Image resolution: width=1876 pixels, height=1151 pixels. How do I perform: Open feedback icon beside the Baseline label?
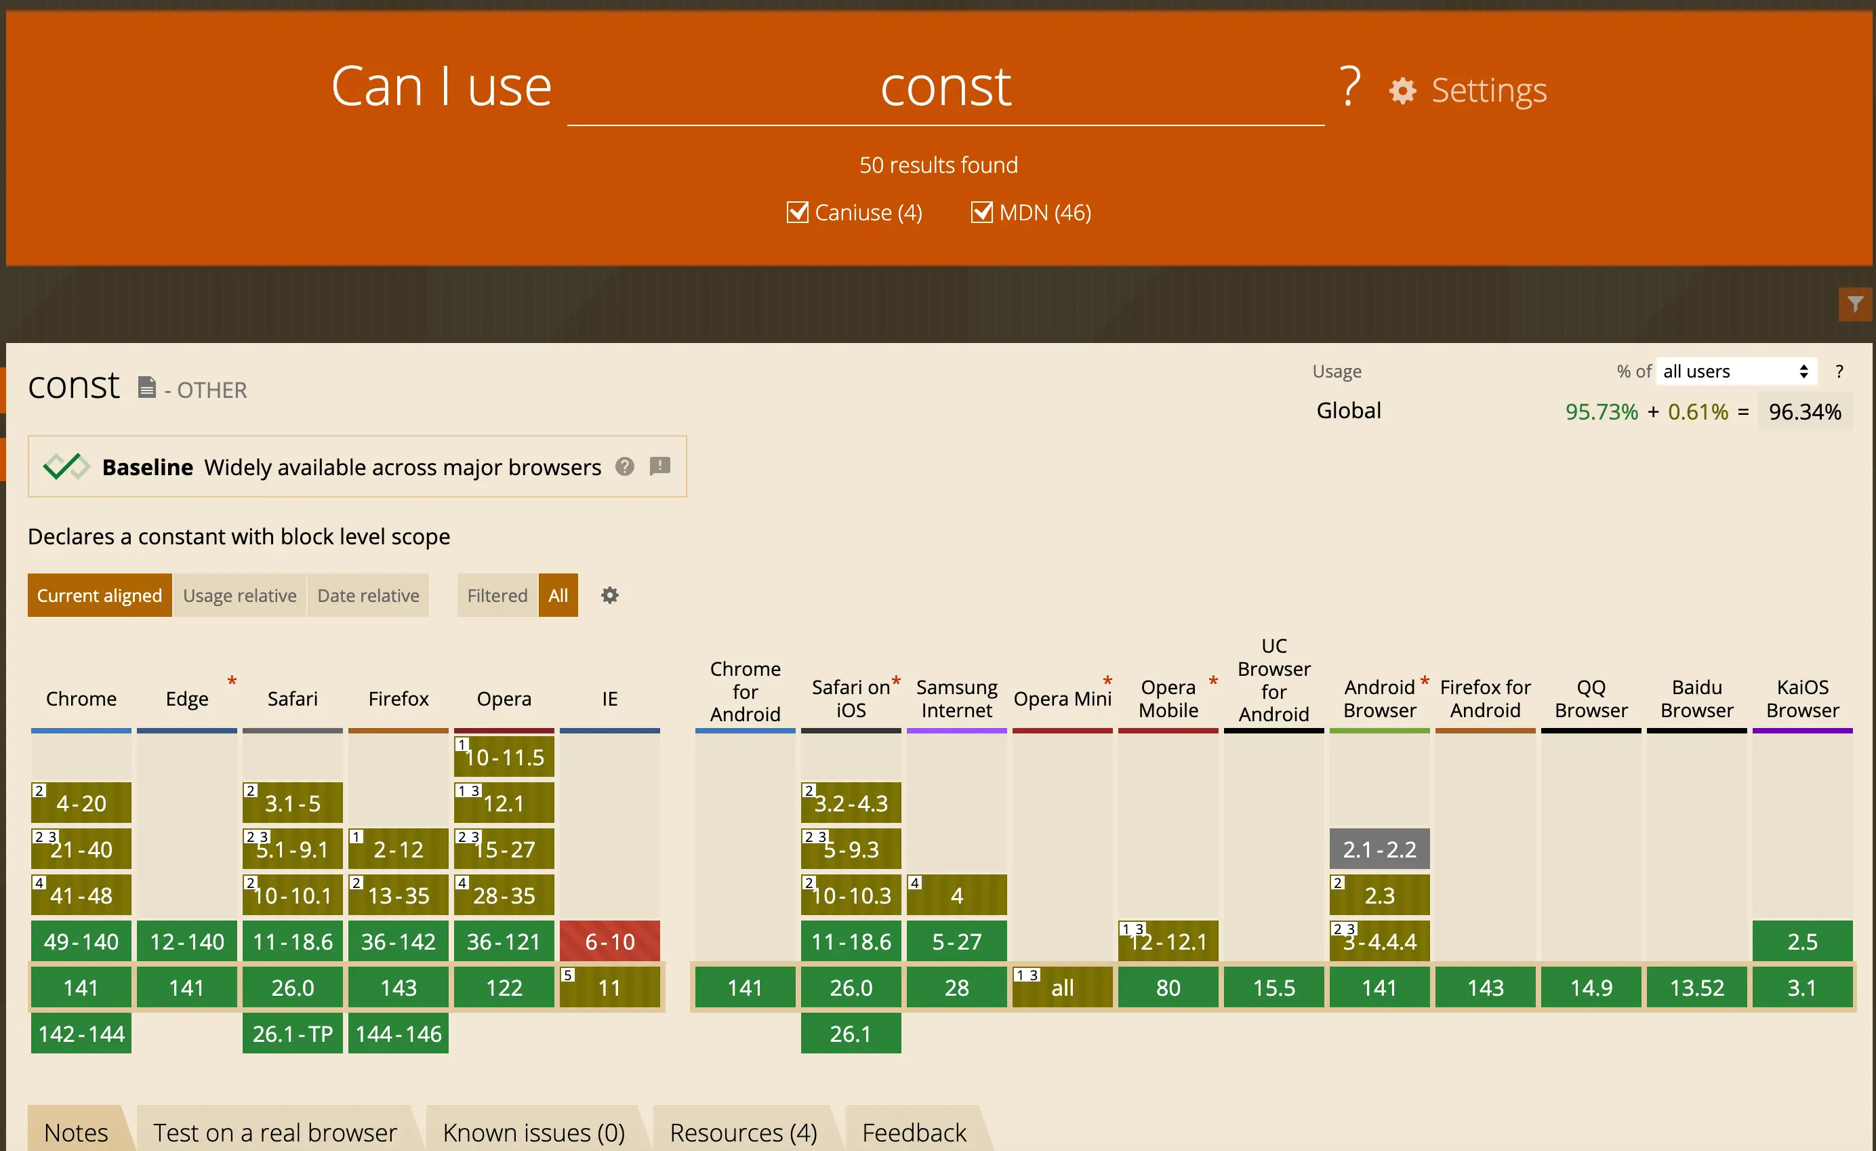click(659, 466)
